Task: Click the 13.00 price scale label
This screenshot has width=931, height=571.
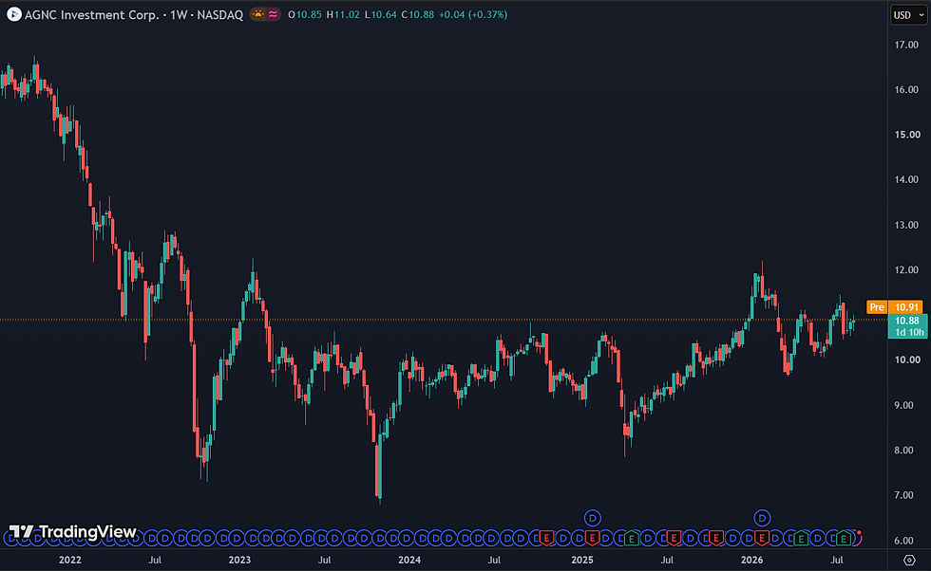Action: pos(906,225)
